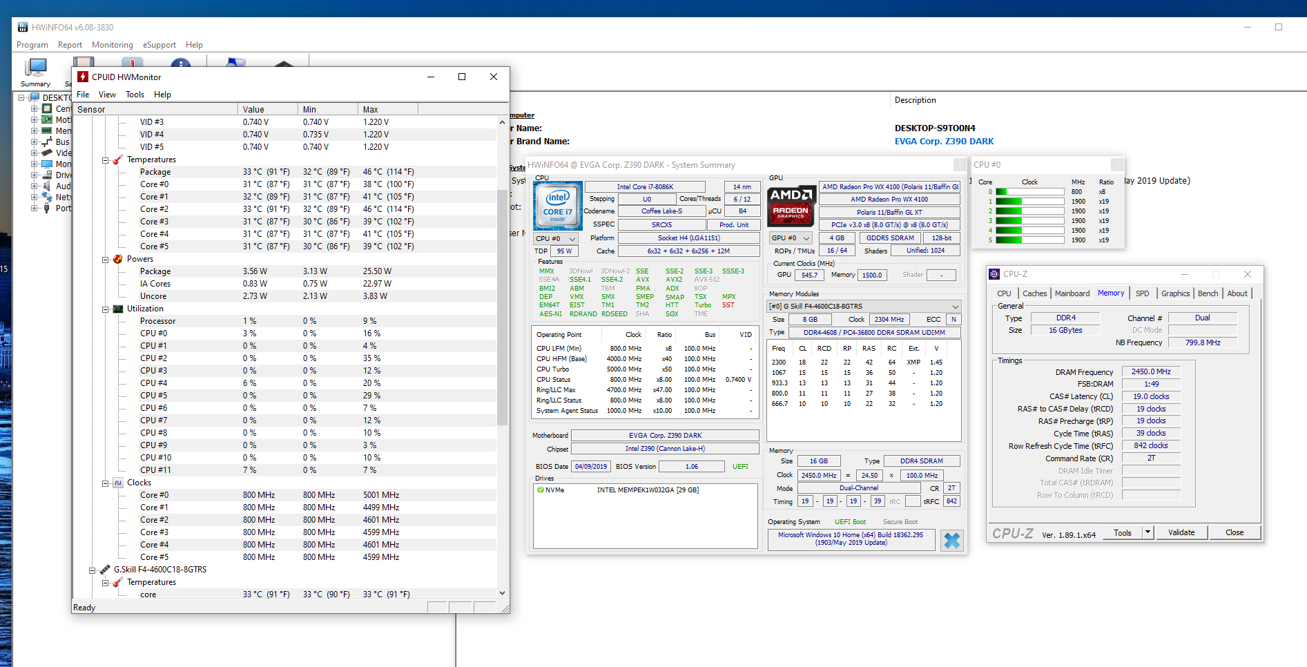Click the Drives icon in HWiNFO tree
This screenshot has height=667, width=1307.
pyautogui.click(x=47, y=175)
